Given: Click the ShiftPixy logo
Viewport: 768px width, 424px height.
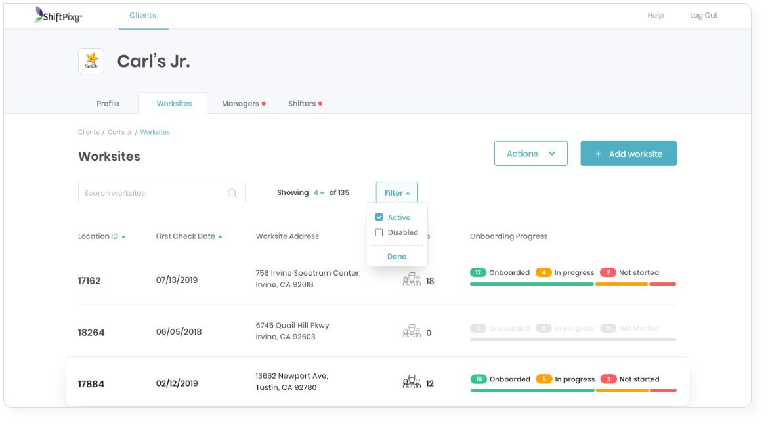Looking at the screenshot, I should (58, 15).
